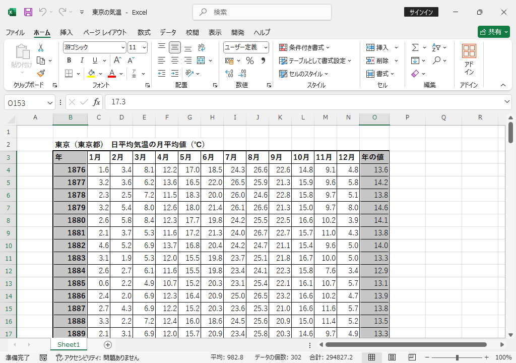516x363 pixels.
Task: Collapse the ribbon
Action: click(x=503, y=85)
